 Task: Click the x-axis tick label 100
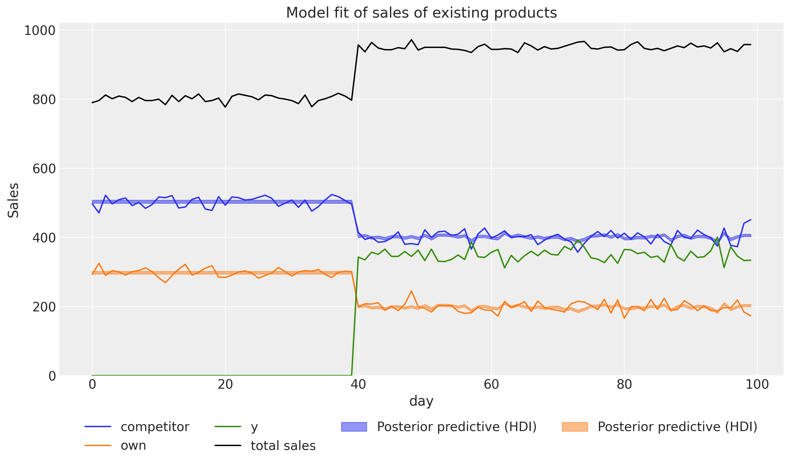(757, 384)
